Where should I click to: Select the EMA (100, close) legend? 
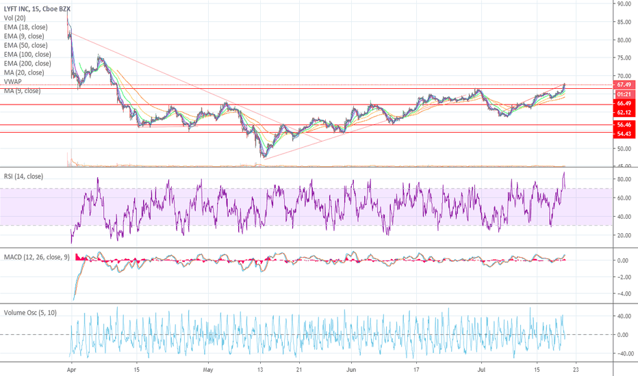point(27,54)
